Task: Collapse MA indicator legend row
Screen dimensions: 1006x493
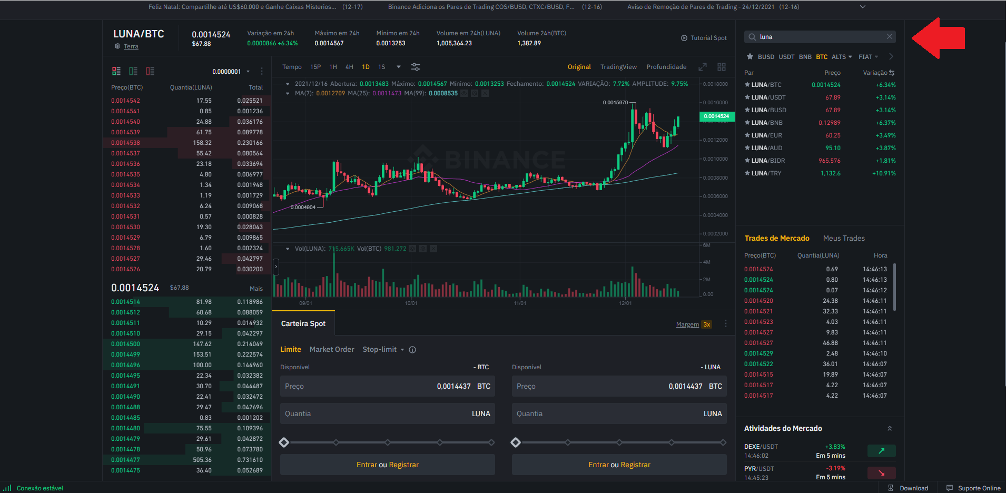Action: [x=288, y=93]
